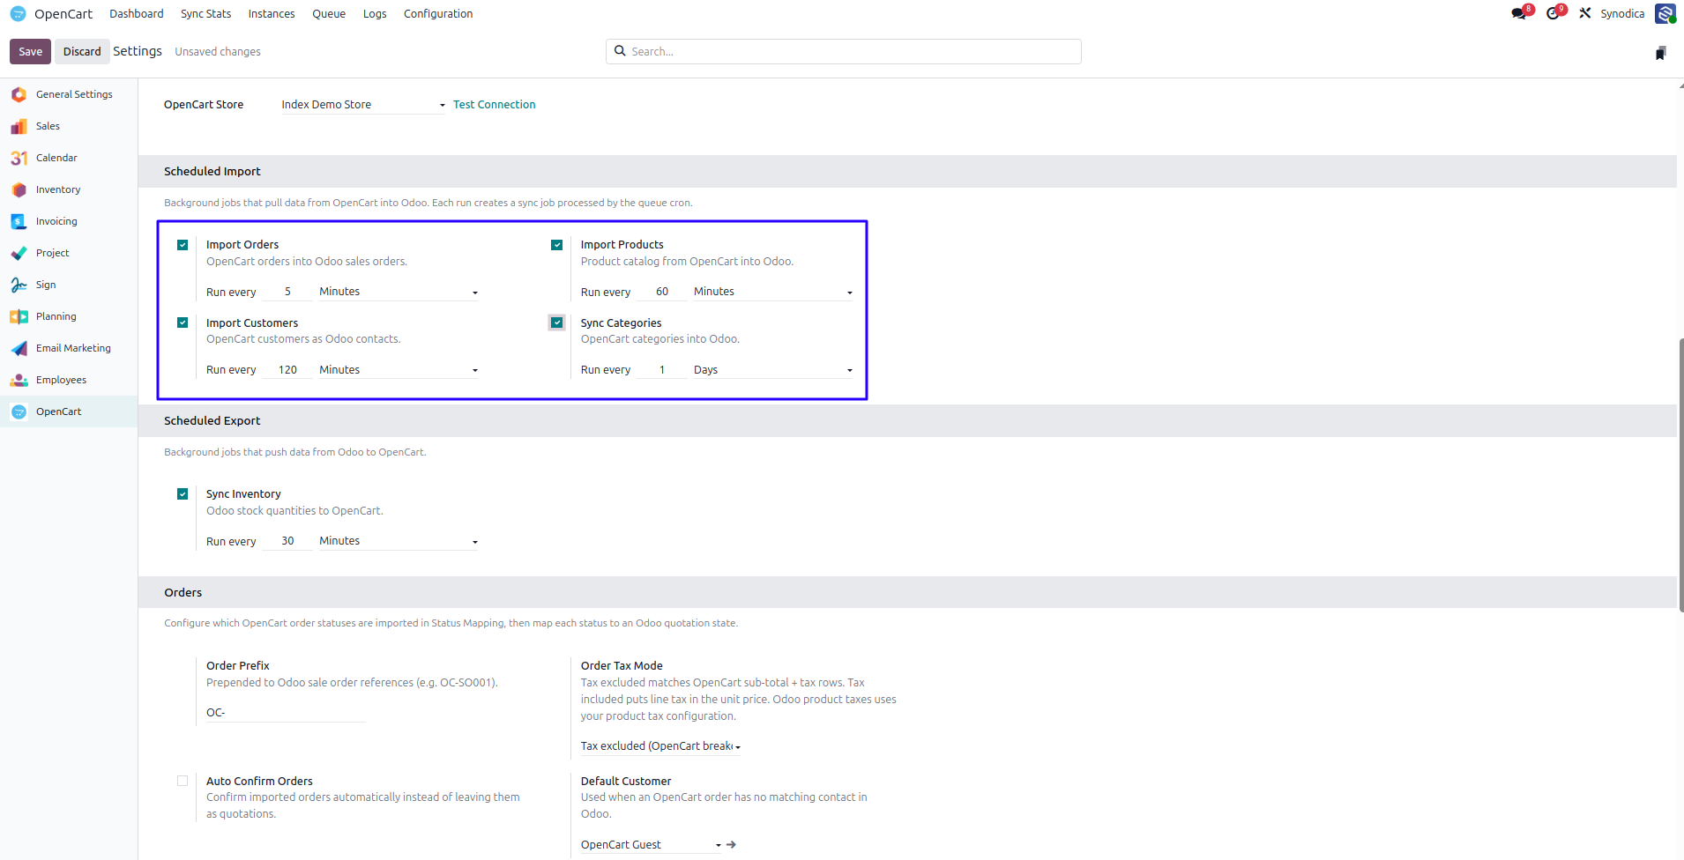Open the activities clock icon
This screenshot has width=1684, height=860.
coord(1553,13)
